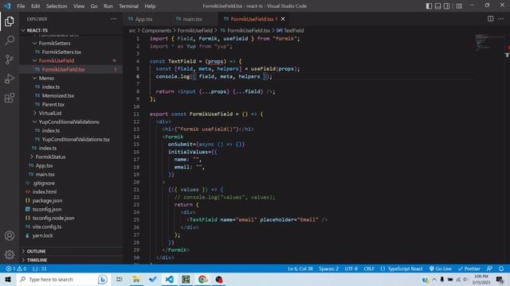510x286 pixels.
Task: Open Run and Debug view
Action: point(10,79)
